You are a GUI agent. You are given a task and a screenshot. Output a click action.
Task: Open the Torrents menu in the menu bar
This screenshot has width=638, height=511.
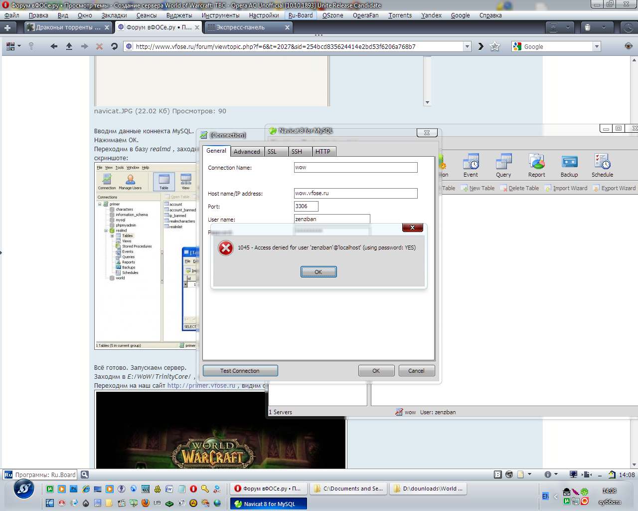(x=400, y=15)
